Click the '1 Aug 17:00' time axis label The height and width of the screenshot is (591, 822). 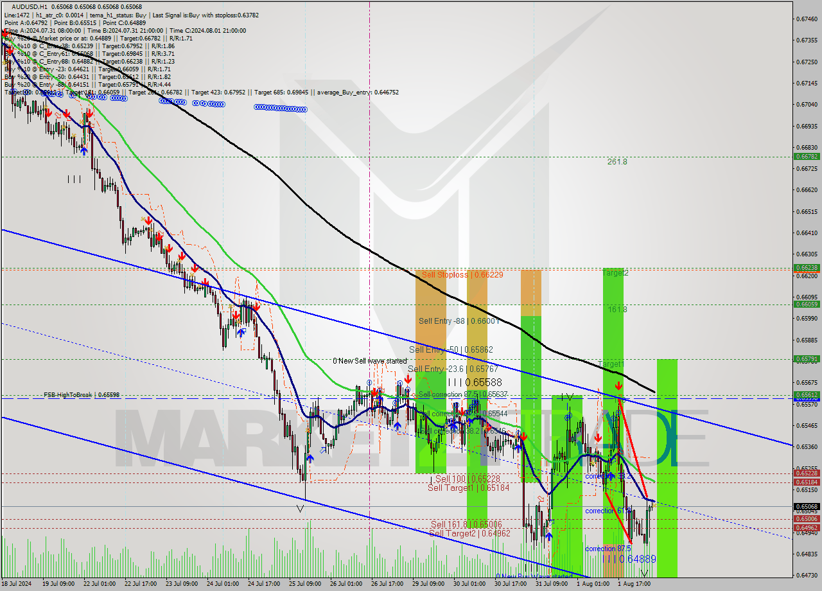click(633, 584)
